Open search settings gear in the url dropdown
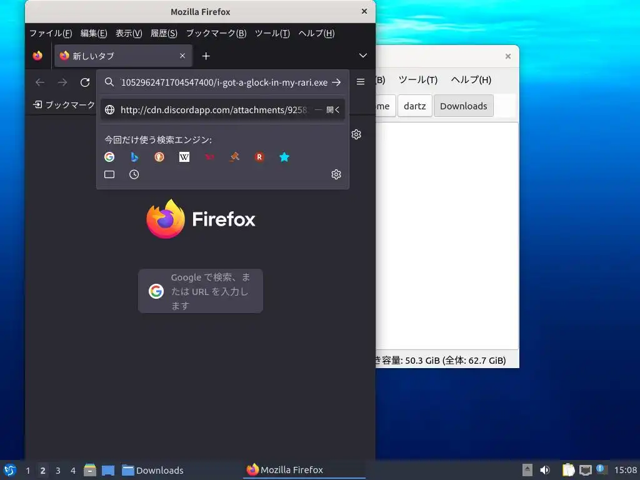This screenshot has width=640, height=480. point(336,174)
